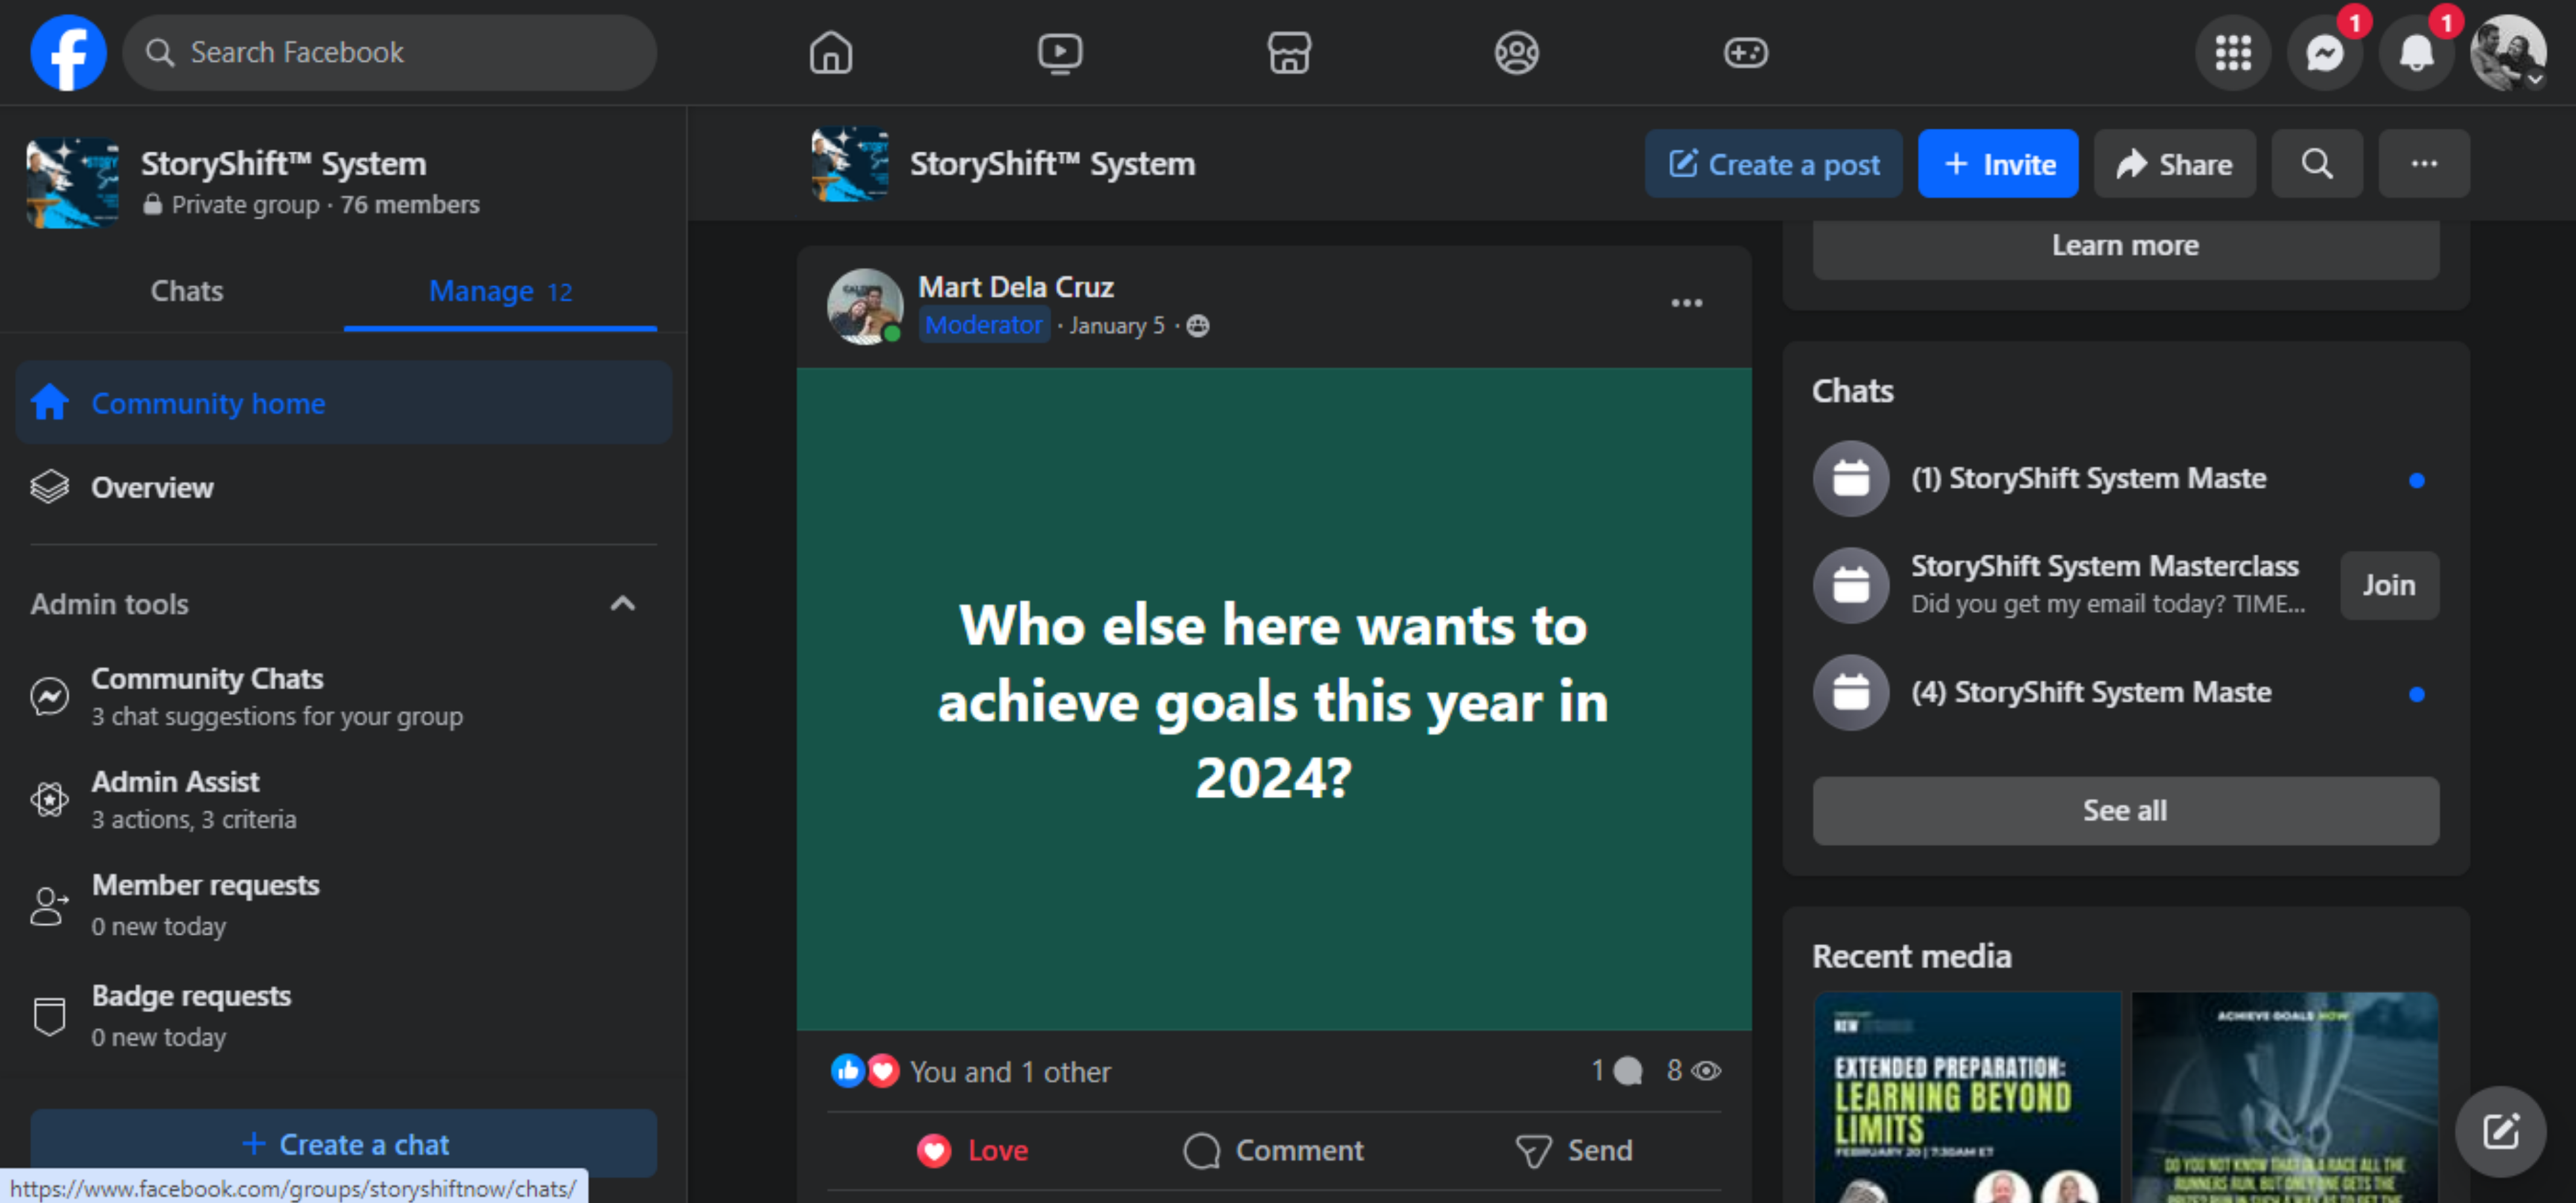Open the account profile picture menu

2507,52
